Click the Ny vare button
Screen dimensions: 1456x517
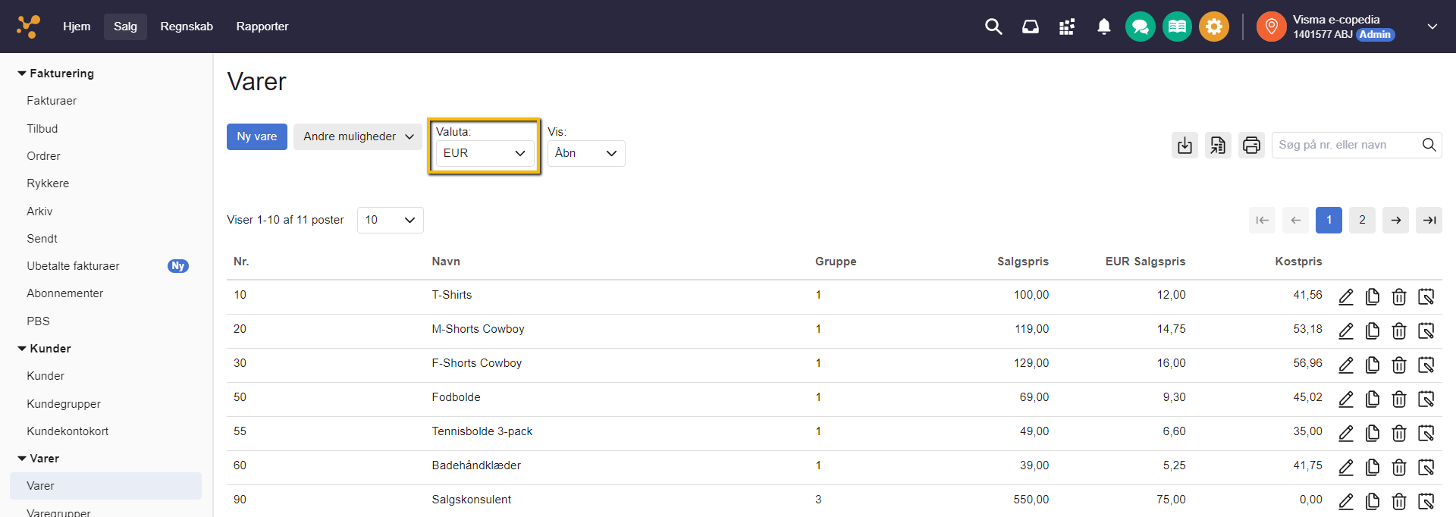click(x=256, y=136)
